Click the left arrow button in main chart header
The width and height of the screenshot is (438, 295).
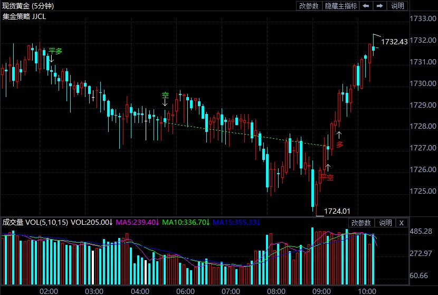(x=366, y=6)
